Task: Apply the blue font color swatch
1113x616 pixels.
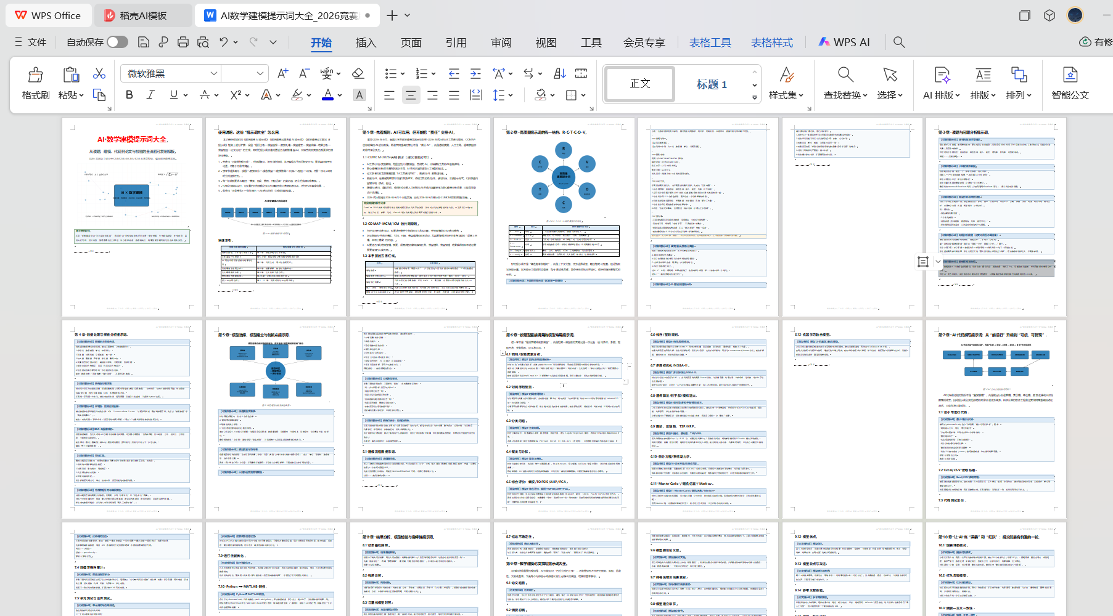Action: 327,95
